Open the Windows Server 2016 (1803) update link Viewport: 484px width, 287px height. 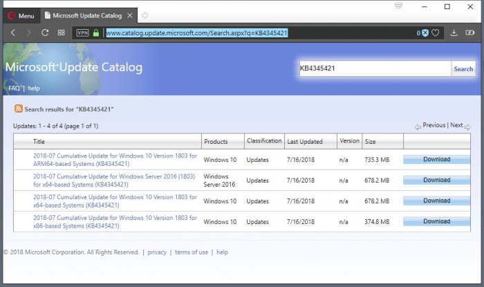(114, 180)
